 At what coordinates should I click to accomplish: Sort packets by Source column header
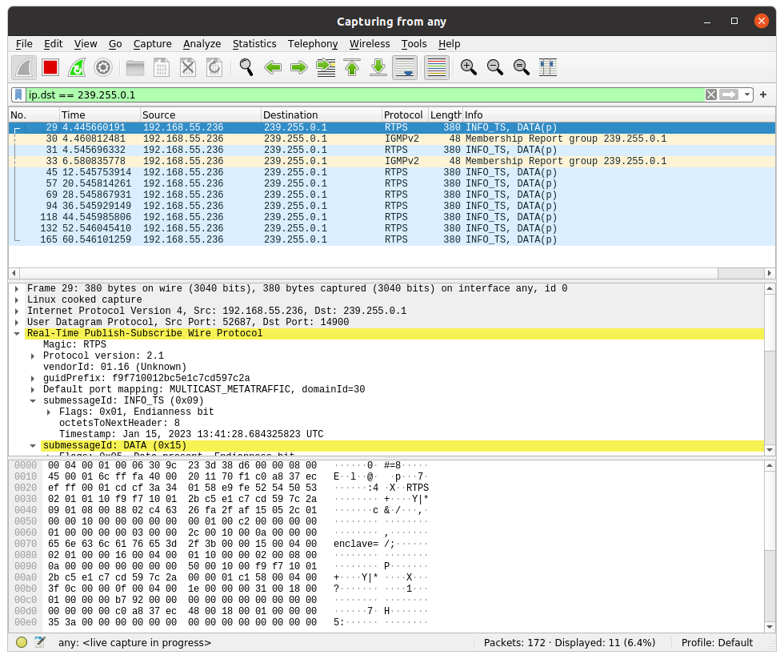click(x=201, y=115)
